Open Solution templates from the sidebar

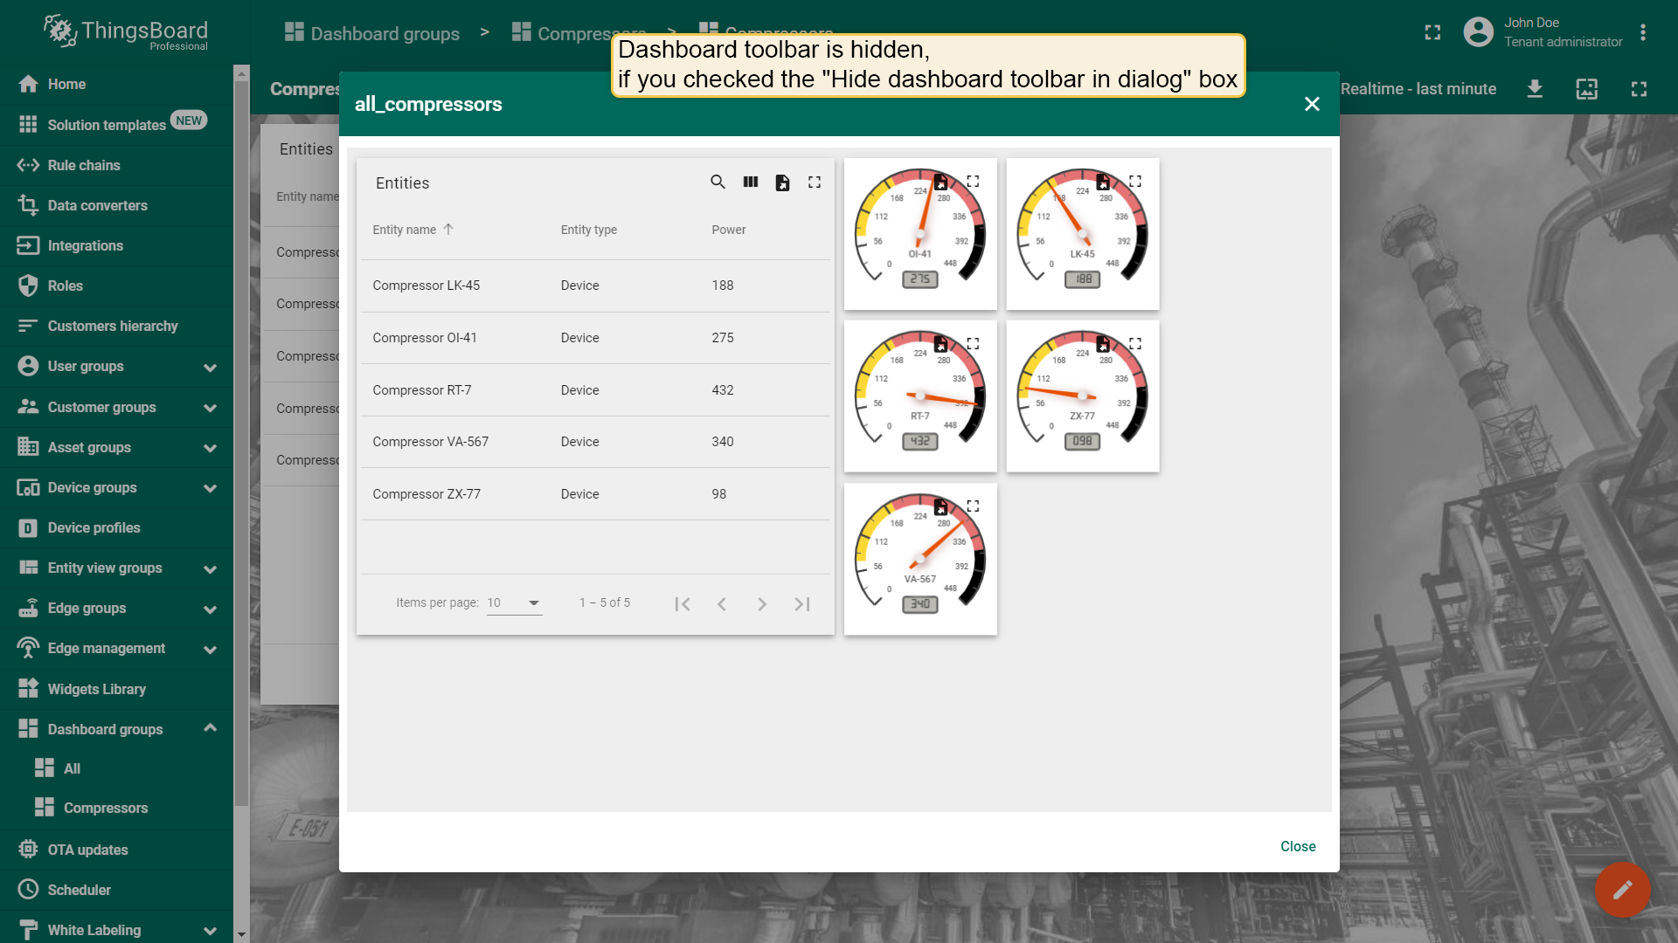[x=106, y=124]
